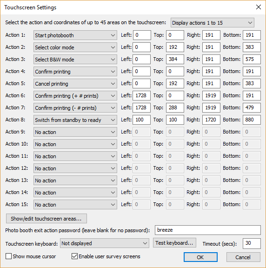Open the Touchscreen keyboard Not displayed dropdown
The height and width of the screenshot is (268, 266).
pyautogui.click(x=104, y=243)
